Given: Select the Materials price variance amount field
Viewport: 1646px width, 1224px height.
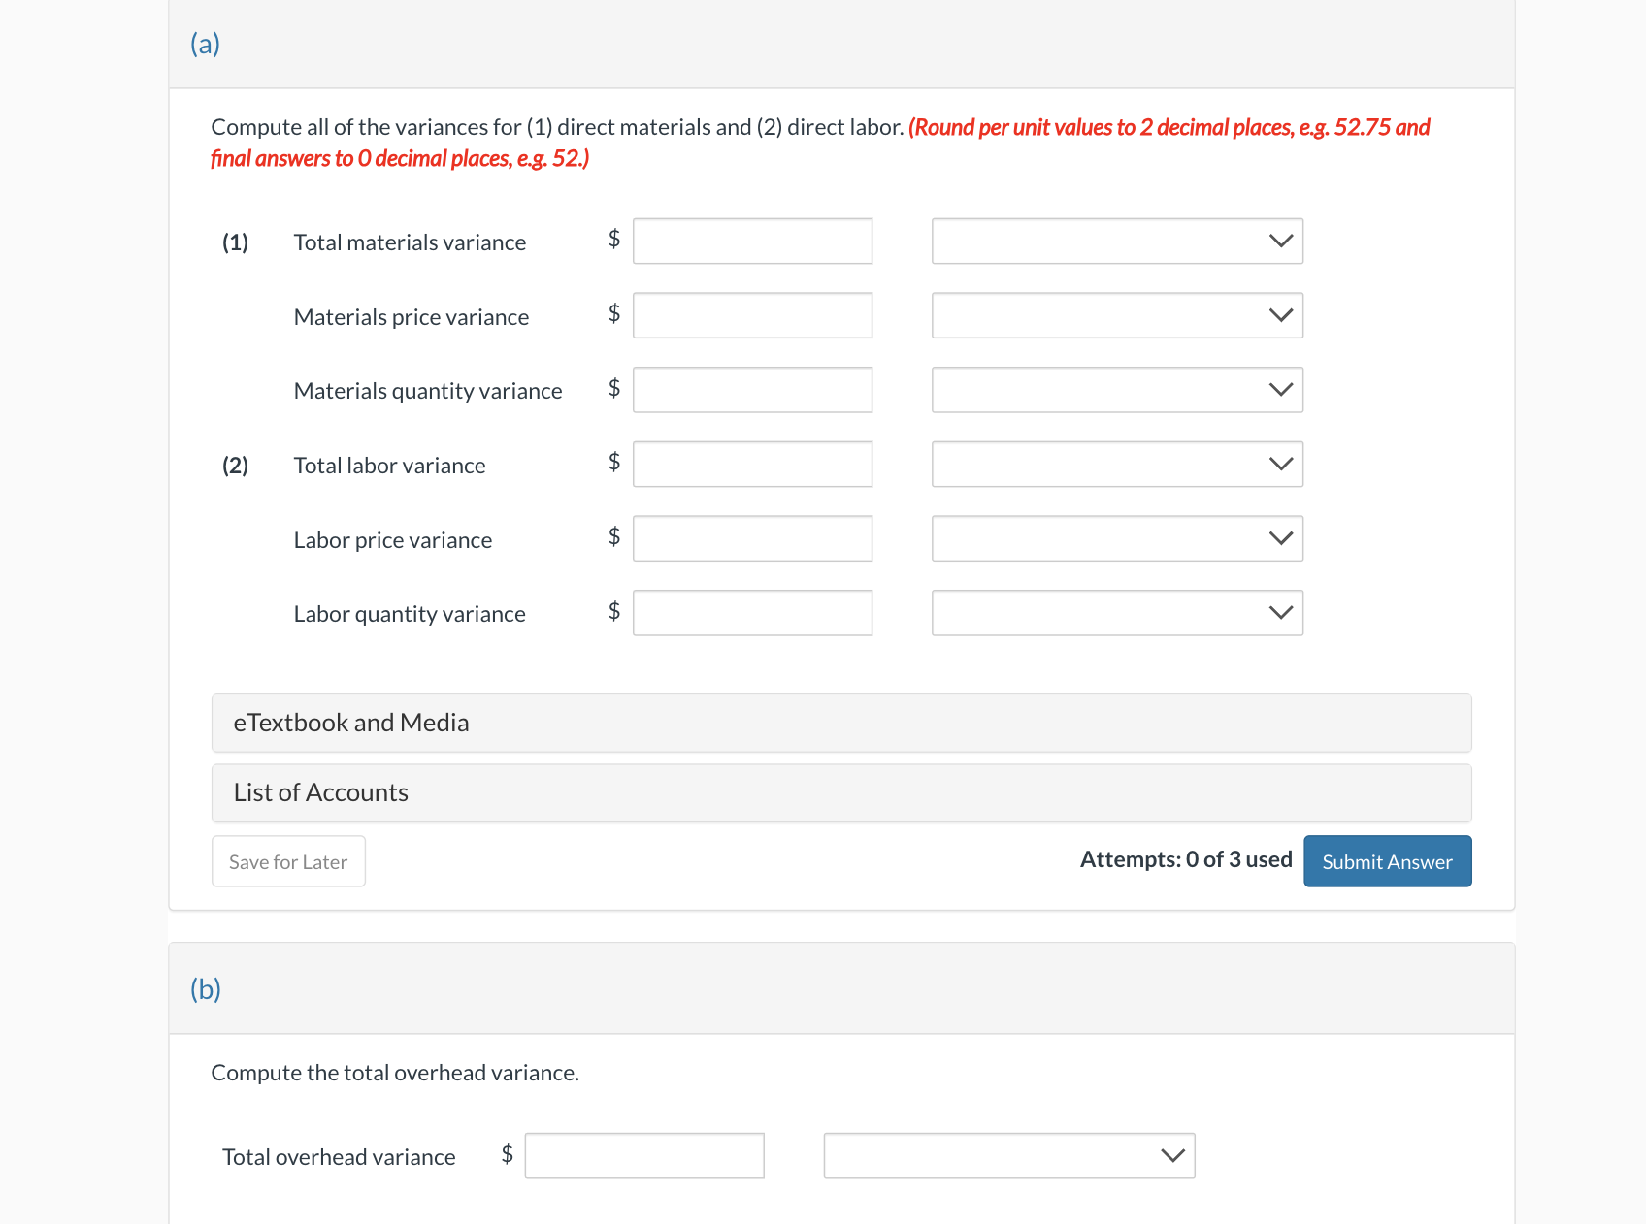Looking at the screenshot, I should tap(752, 315).
